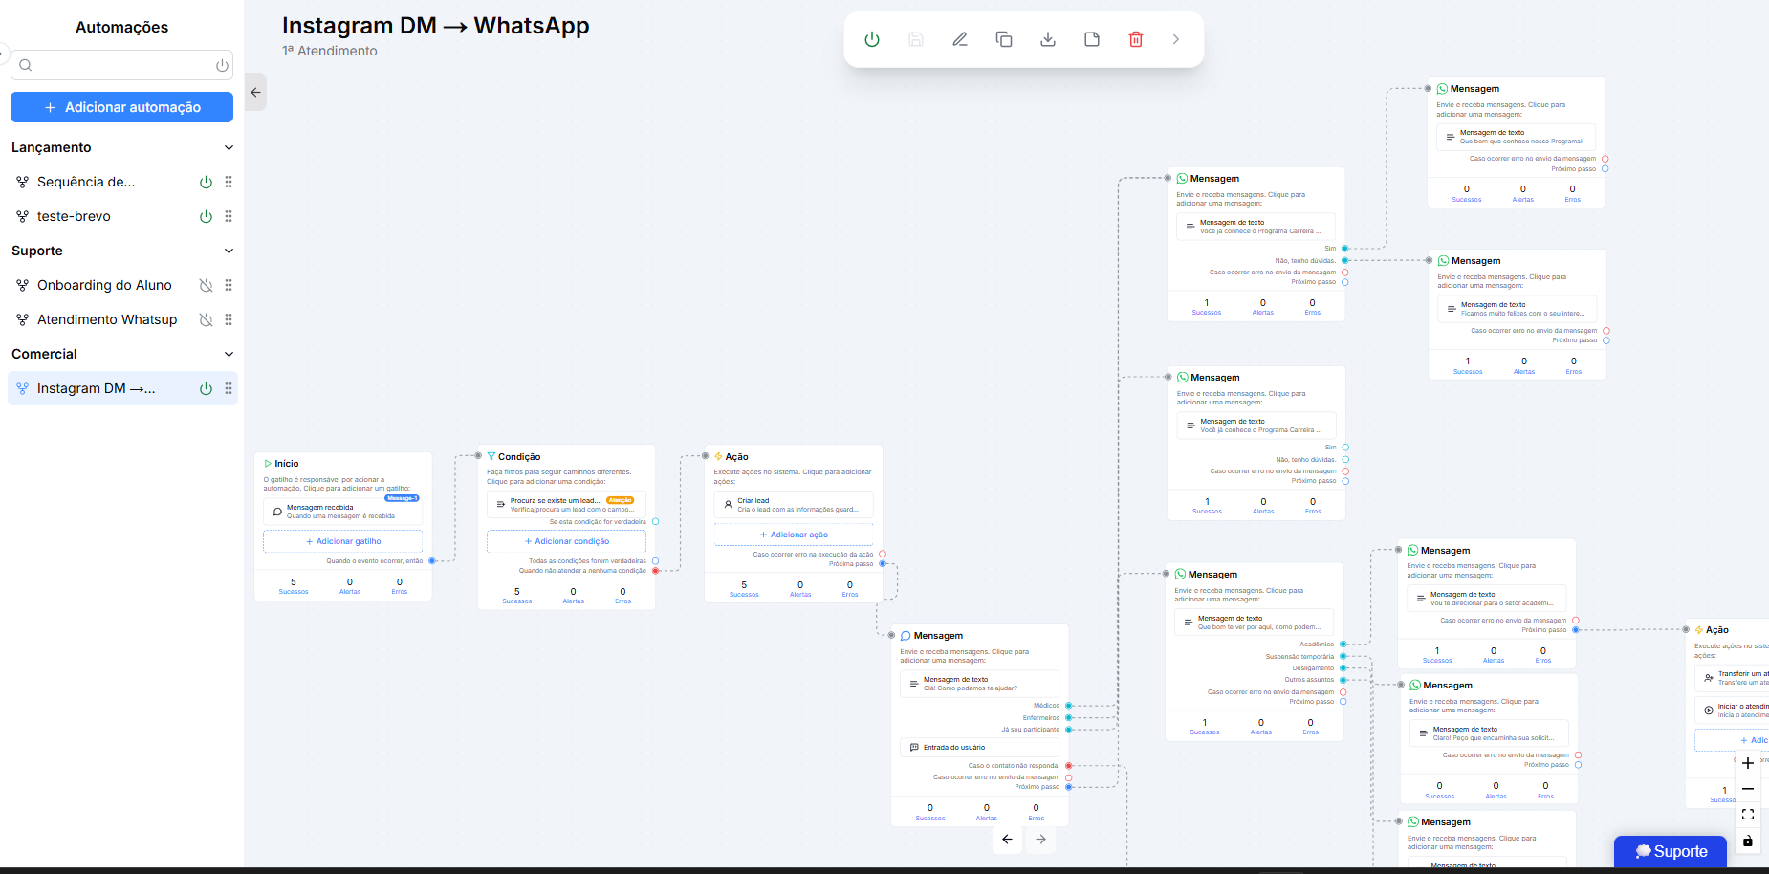
Task: Duplicate the automation with the copy icon
Action: coord(1004,39)
